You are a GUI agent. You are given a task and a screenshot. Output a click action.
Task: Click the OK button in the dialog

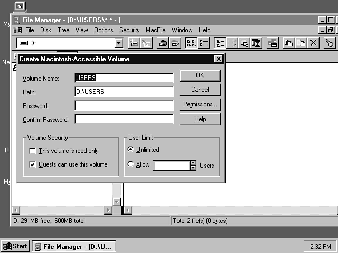tap(200, 75)
